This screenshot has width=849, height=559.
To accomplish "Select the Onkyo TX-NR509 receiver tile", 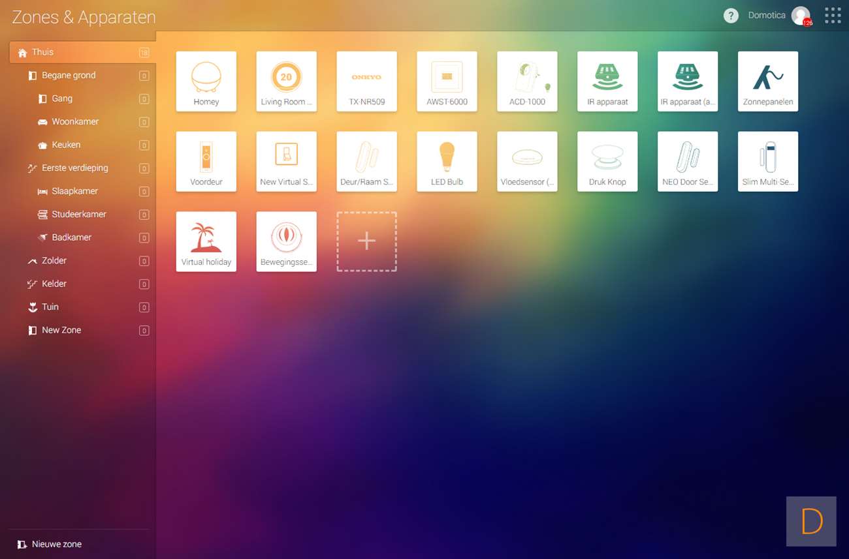I will 367,82.
